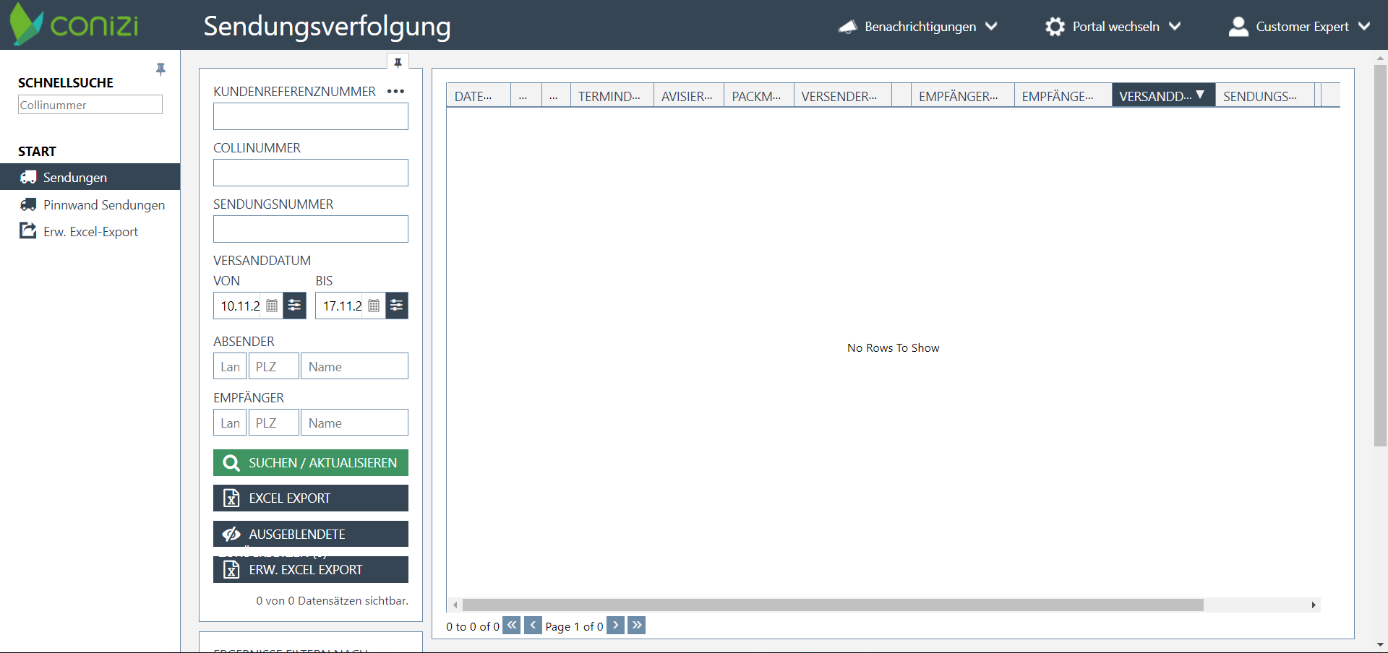Screen dimensions: 1388x653
Task: Show hidden items via Ausgeblendete button
Action: click(311, 534)
